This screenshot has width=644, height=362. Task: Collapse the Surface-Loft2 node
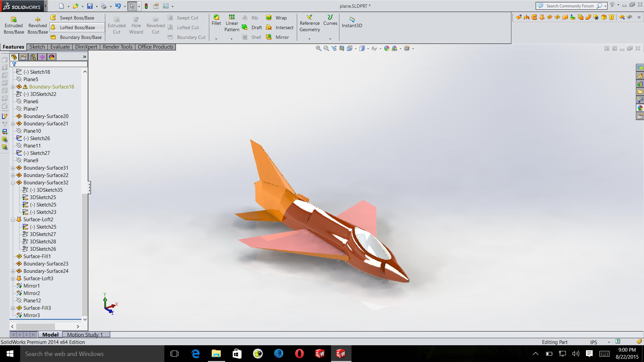coord(13,220)
